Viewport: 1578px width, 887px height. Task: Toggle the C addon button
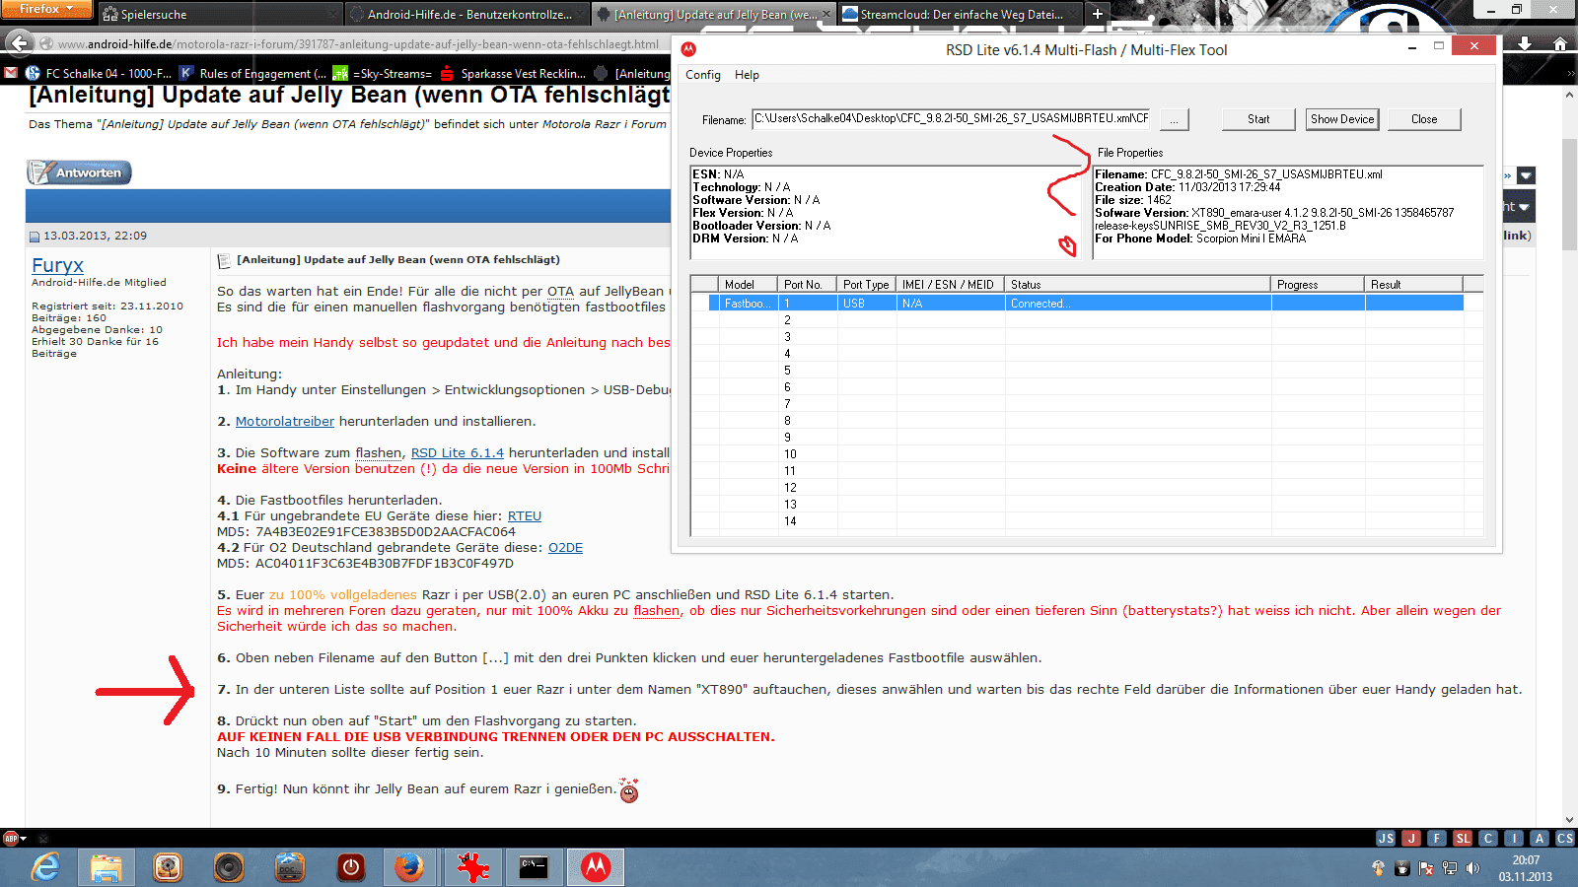tap(1488, 838)
